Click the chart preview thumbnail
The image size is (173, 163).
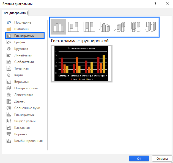pos(81,63)
